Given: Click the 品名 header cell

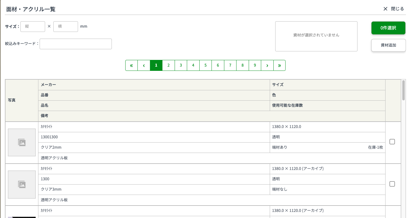Looking at the screenshot, I should point(154,106).
